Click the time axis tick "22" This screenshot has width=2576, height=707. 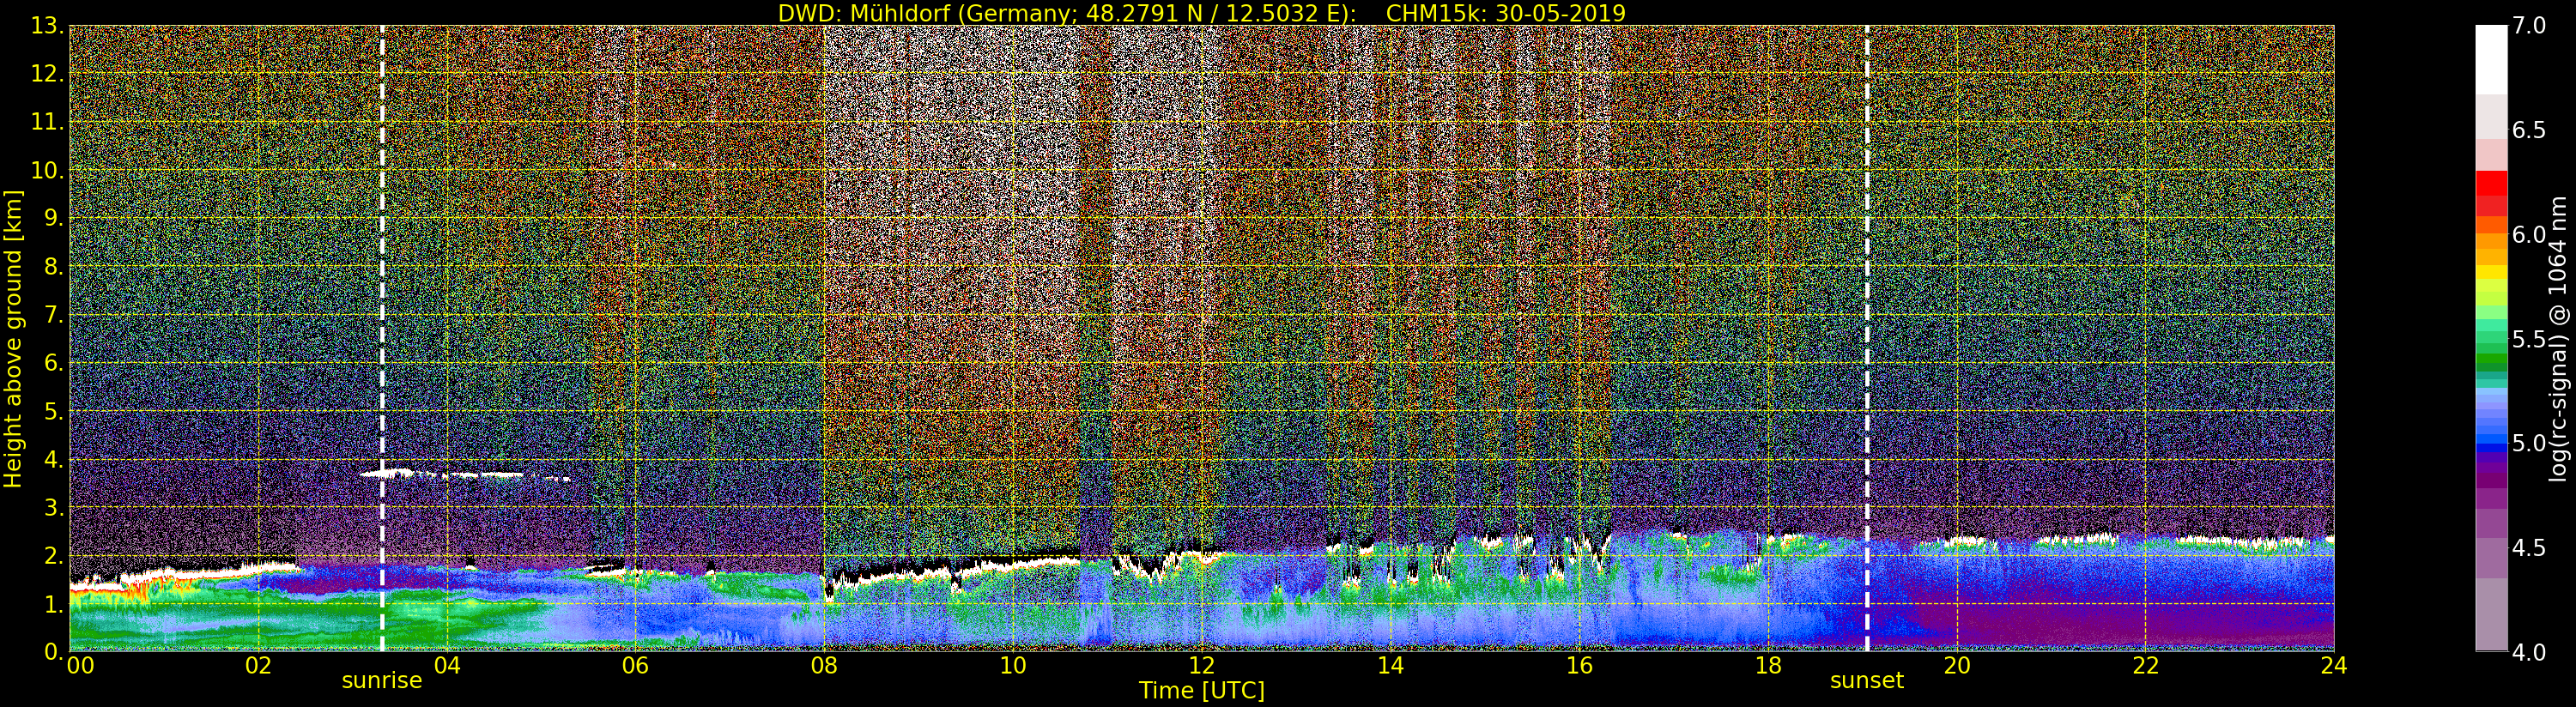pyautogui.click(x=2145, y=666)
